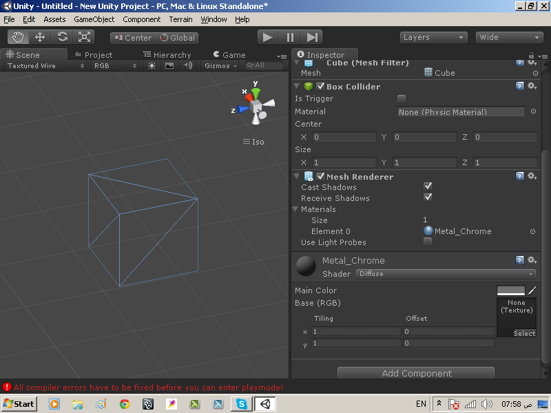Open Box Collider help icon

point(519,86)
